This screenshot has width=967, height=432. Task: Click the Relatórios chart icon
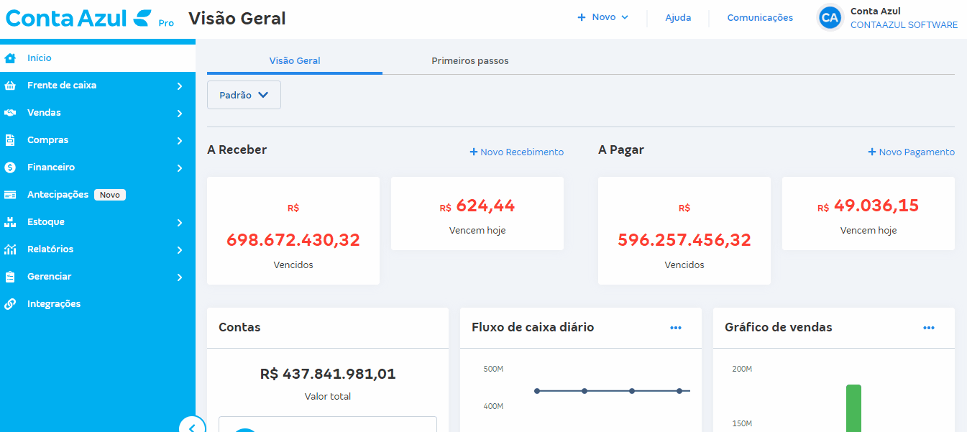click(10, 249)
